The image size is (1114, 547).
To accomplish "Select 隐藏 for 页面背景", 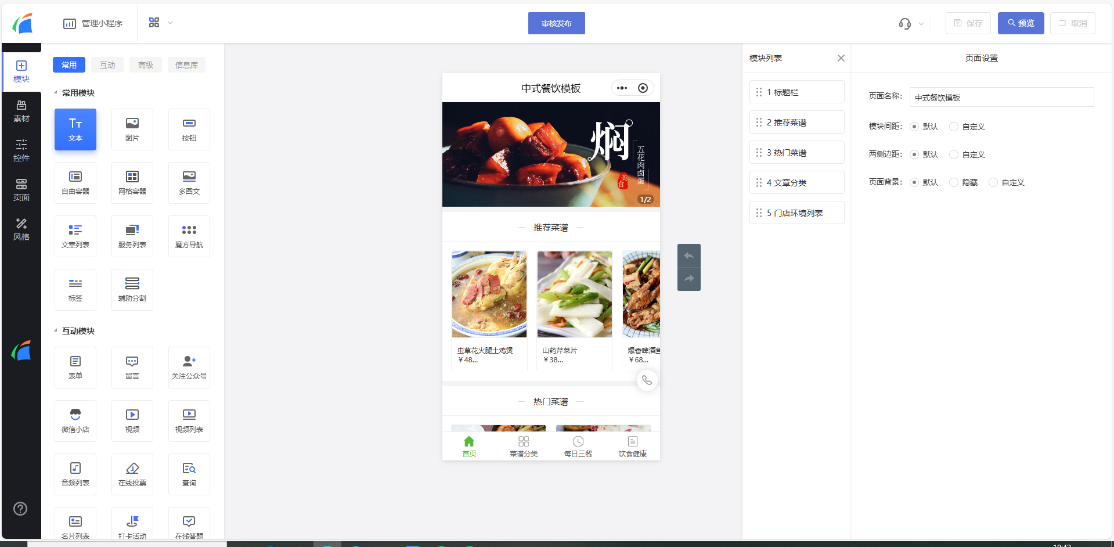I will (954, 182).
